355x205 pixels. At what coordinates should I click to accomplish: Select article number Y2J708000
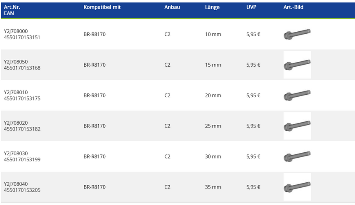coord(16,31)
